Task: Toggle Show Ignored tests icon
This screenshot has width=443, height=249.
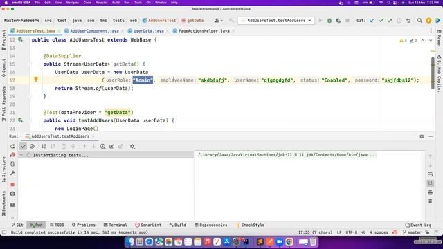Action: pos(32,146)
